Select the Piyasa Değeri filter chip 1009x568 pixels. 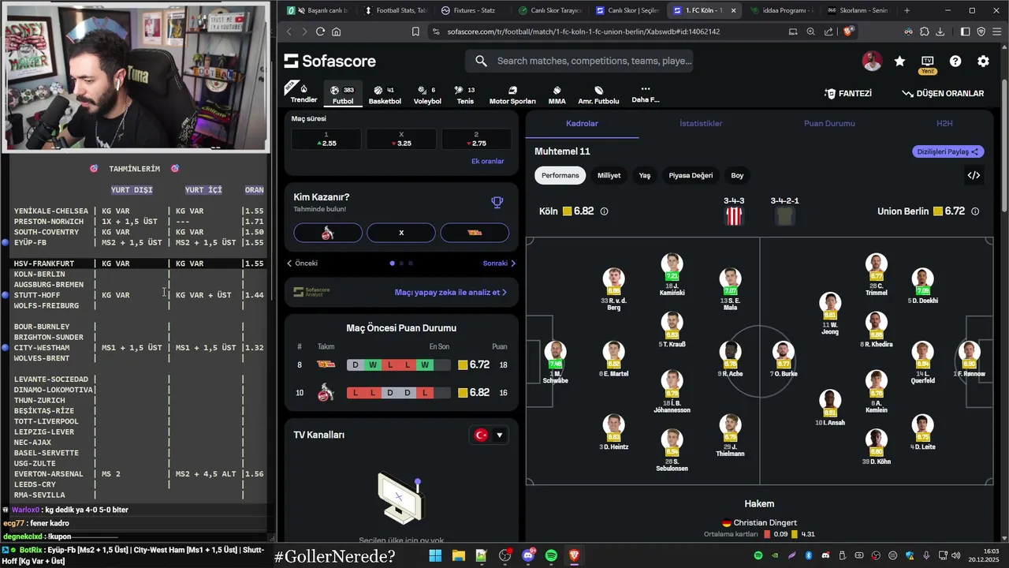pyautogui.click(x=691, y=175)
